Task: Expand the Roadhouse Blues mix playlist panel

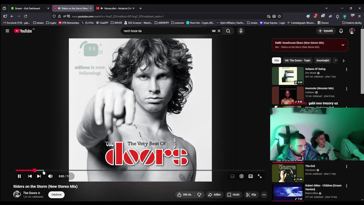Action: click(x=343, y=45)
